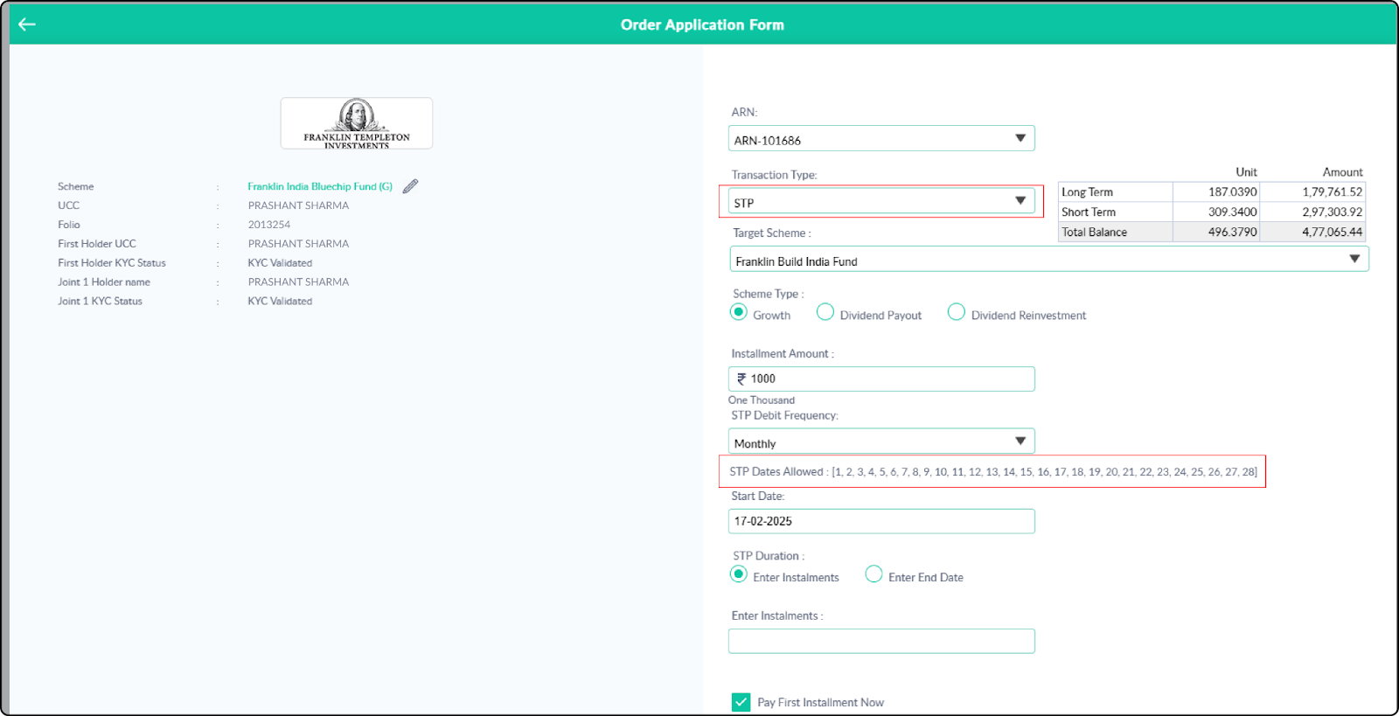The image size is (1399, 716).
Task: Go back using the header arrow
Action: 27,24
